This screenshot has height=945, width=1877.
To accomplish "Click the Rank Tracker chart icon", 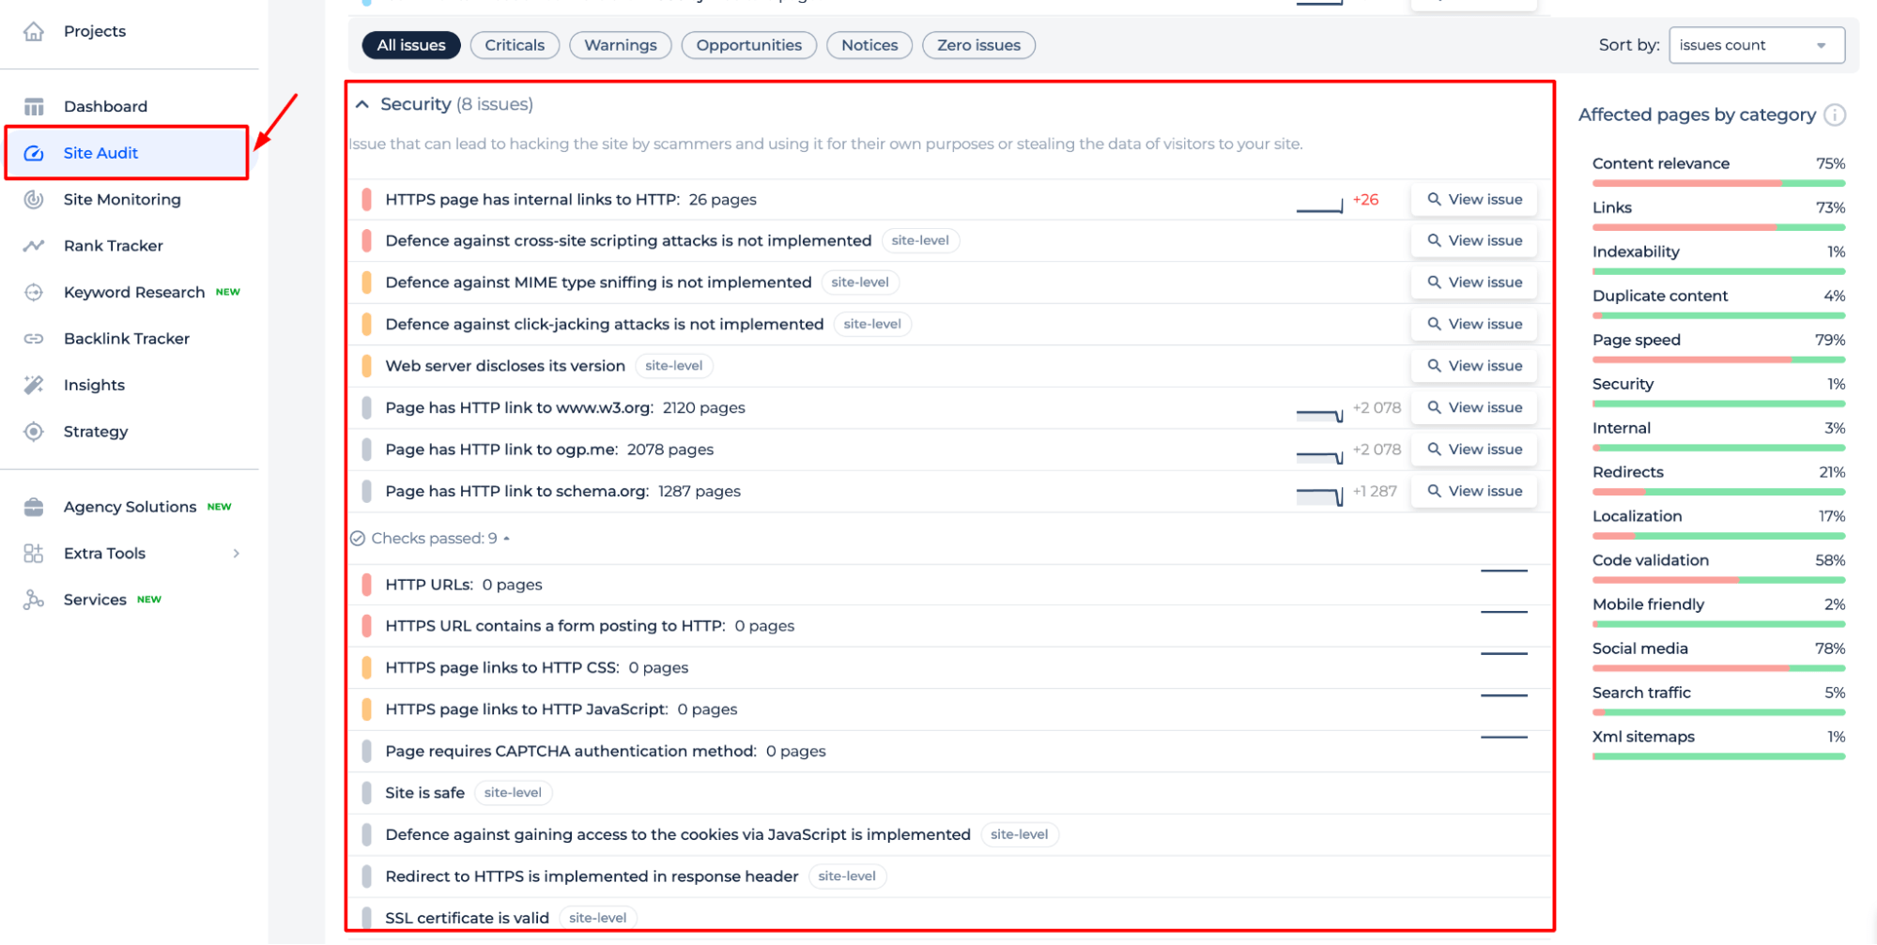I will (x=34, y=246).
